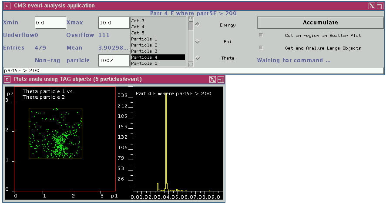
Task: Click the Non-tag particle field showing 1007
Action: click(114, 60)
